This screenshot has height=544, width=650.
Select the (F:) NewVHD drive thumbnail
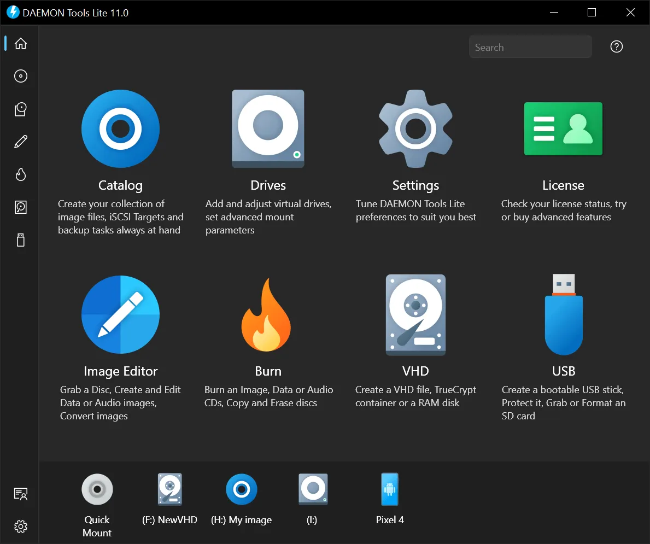click(169, 489)
